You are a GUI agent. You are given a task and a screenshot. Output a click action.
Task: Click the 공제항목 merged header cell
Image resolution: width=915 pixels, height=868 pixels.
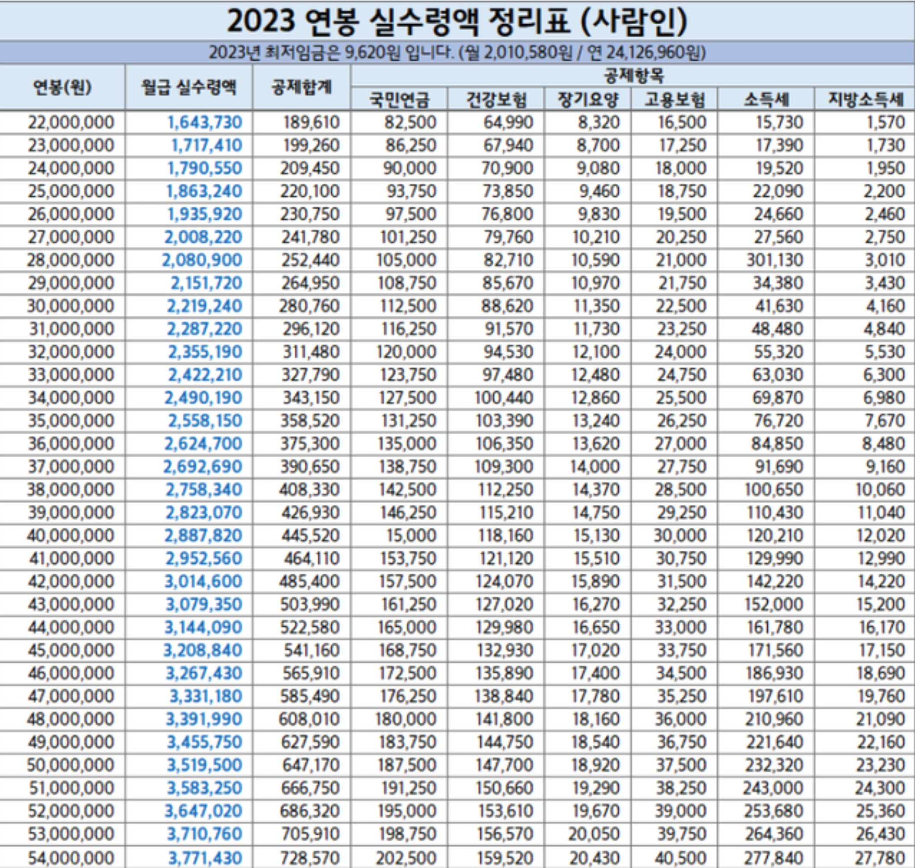(x=633, y=75)
